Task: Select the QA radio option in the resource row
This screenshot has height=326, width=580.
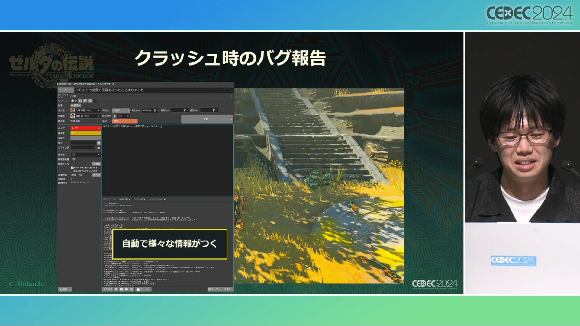Action: click(72, 101)
